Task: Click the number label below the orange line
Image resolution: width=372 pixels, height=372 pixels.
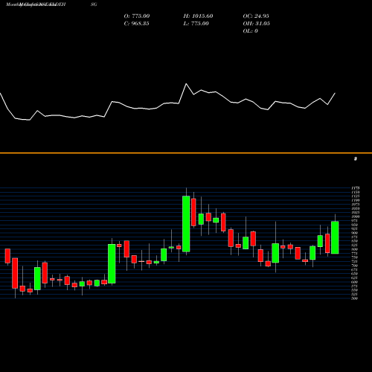Action: pos(356,158)
